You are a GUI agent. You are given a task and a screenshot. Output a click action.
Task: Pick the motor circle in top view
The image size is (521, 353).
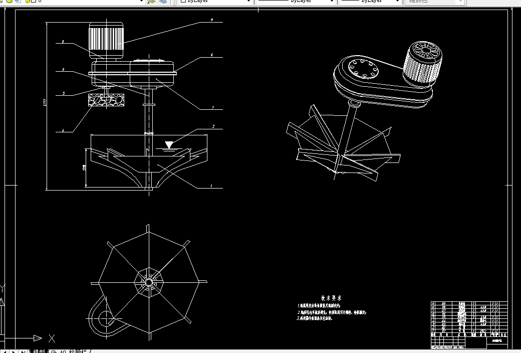coord(106,318)
